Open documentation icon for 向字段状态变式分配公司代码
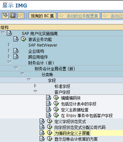 coord(42,127)
